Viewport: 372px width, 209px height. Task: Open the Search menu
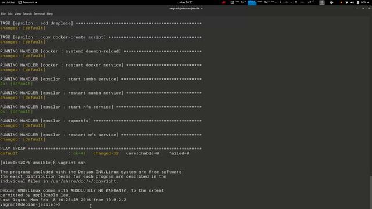(x=27, y=14)
